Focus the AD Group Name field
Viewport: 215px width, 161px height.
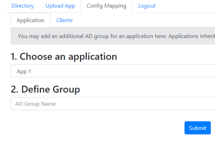(x=113, y=104)
